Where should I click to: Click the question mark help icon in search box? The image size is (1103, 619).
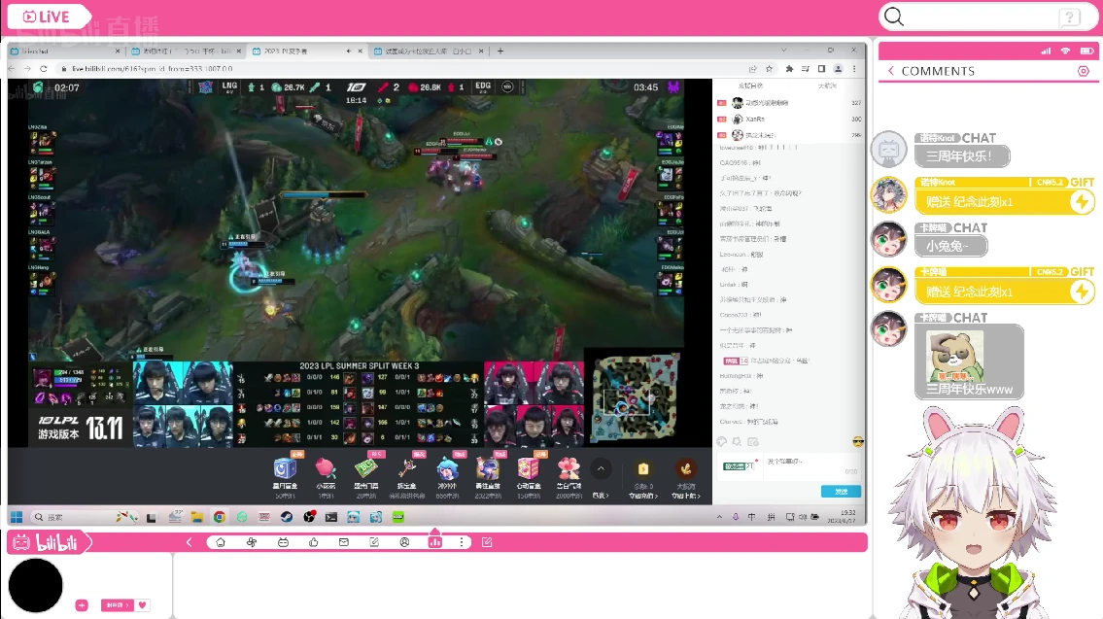(x=1069, y=17)
